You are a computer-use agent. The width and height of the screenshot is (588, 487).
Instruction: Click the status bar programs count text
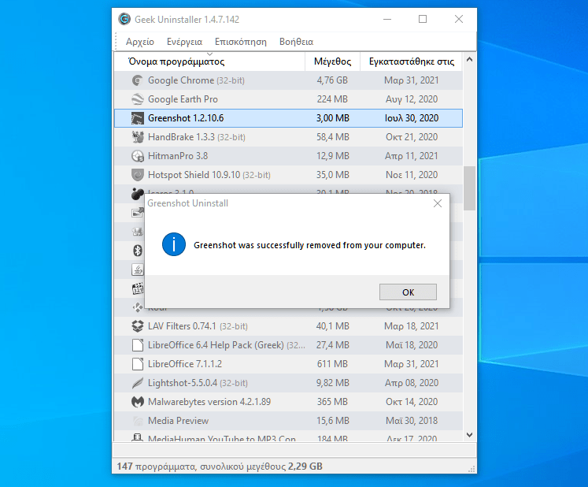(220, 467)
